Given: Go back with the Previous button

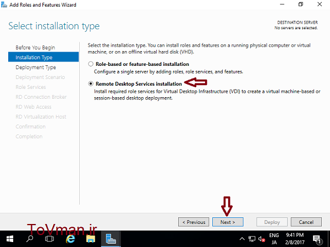Looking at the screenshot, I should (x=194, y=222).
